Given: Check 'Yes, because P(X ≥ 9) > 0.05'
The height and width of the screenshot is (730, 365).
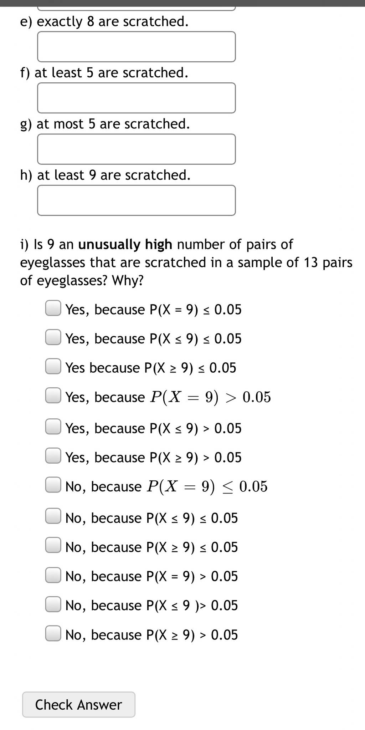Looking at the screenshot, I should 53,456.
